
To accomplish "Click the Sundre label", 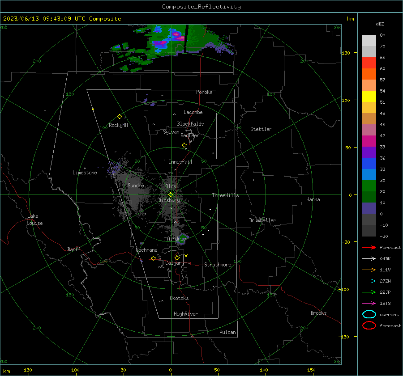I will tap(136, 185).
